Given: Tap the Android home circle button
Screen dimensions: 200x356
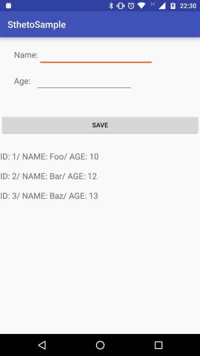Looking at the screenshot, I should 100,345.
